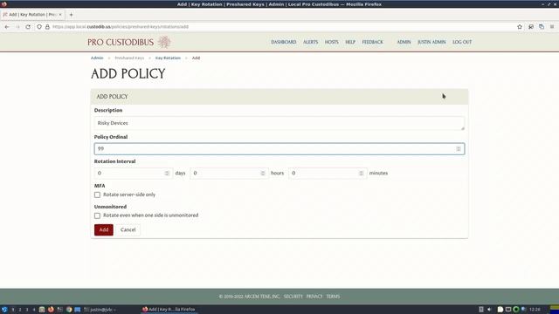Reload the page with the refresh icon
This screenshot has height=314, width=559.
tap(28, 27)
